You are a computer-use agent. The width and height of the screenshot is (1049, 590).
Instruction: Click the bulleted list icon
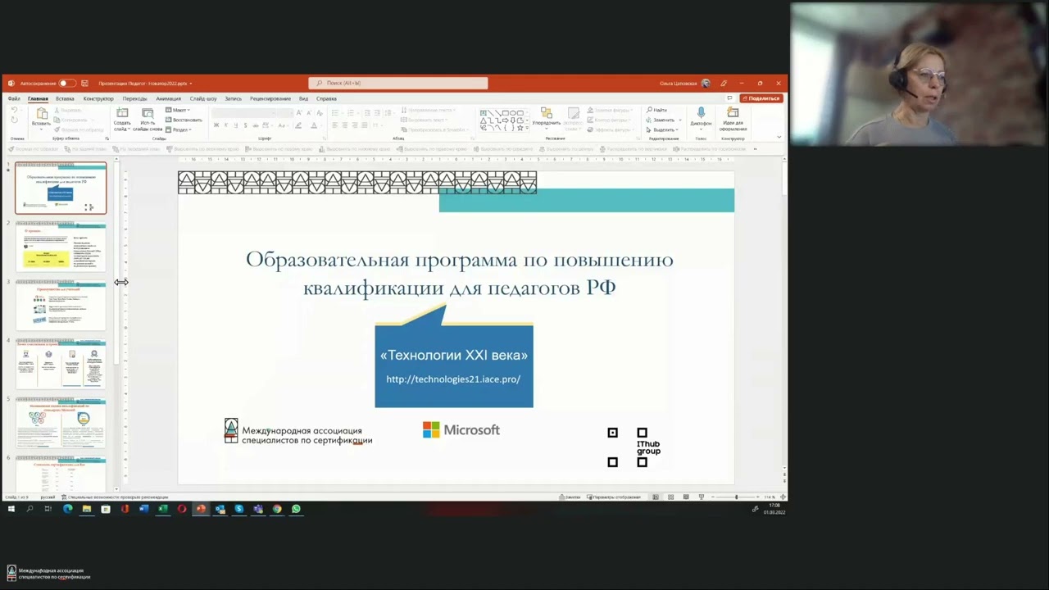click(337, 113)
